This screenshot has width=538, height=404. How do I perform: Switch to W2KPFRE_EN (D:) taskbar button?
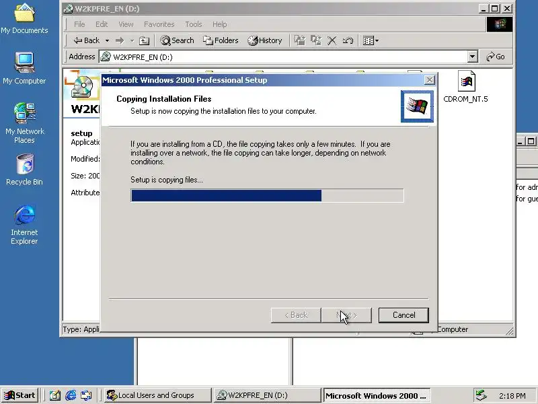(267, 395)
